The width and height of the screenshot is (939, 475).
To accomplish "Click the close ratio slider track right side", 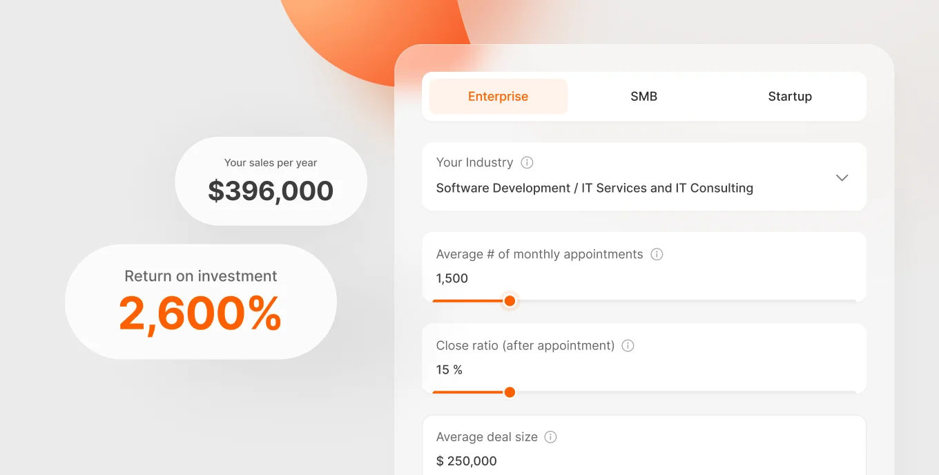I will (686, 392).
